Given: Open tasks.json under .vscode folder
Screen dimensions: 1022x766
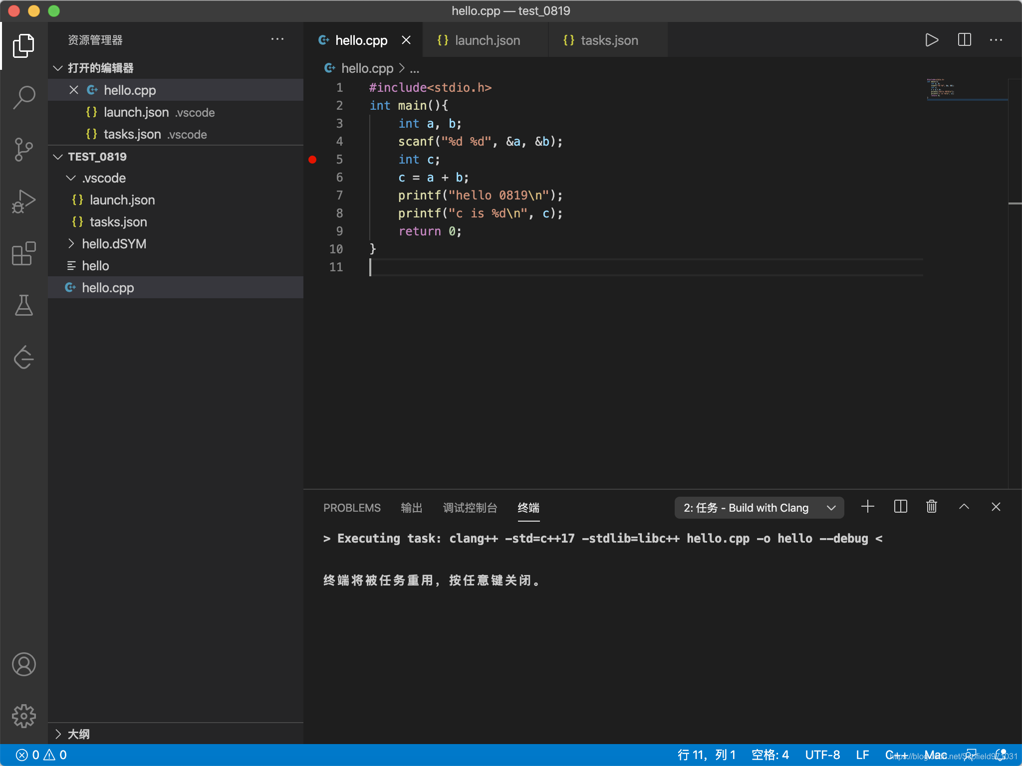Looking at the screenshot, I should point(176,222).
